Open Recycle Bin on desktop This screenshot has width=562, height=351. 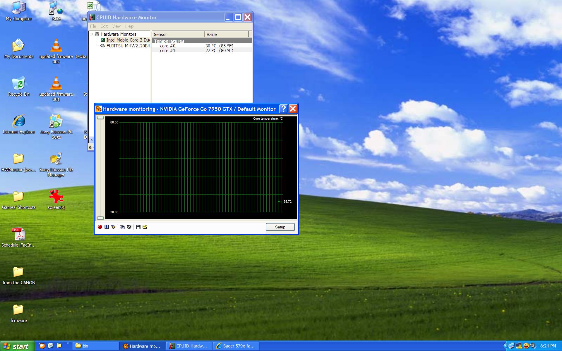click(19, 87)
